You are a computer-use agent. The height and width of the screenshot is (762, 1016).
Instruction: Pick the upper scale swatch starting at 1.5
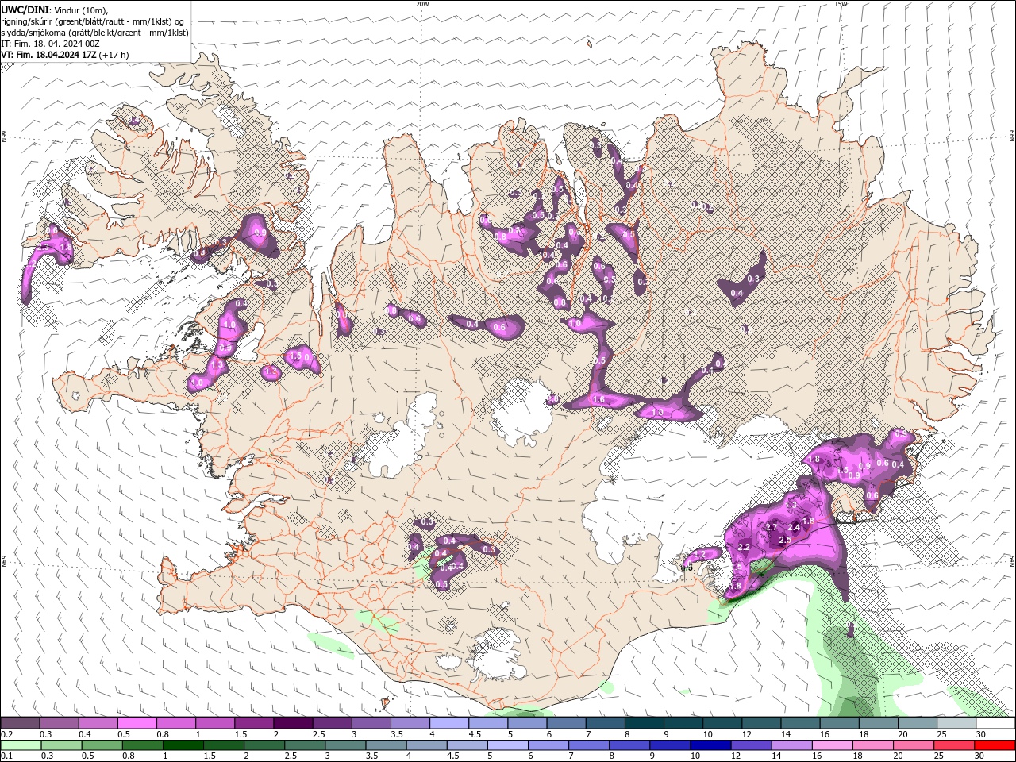[254, 723]
